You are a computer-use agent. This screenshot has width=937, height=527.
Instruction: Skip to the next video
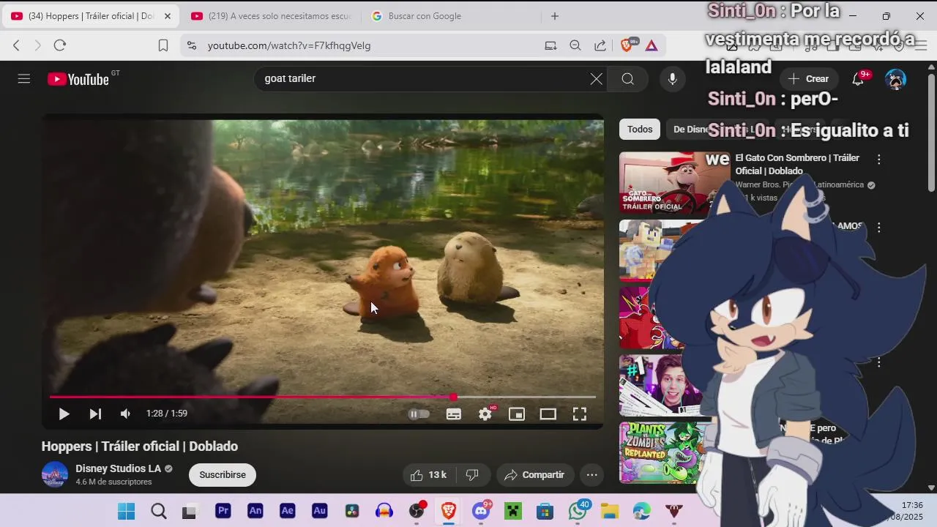(95, 414)
